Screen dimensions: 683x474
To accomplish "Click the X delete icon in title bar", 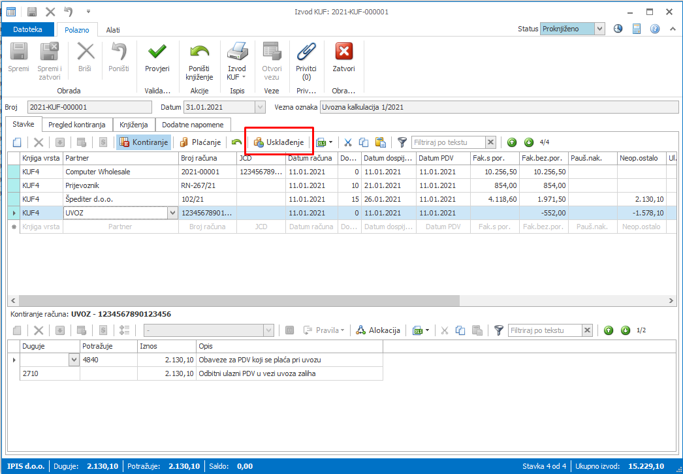I will (x=50, y=12).
